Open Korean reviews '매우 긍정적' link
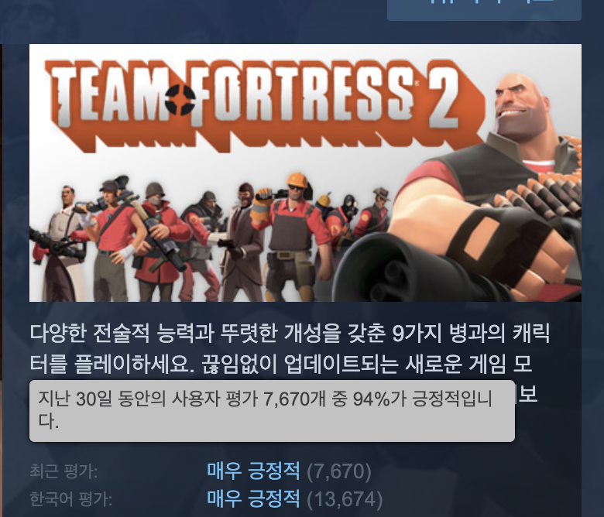The image size is (604, 517). pos(253,498)
